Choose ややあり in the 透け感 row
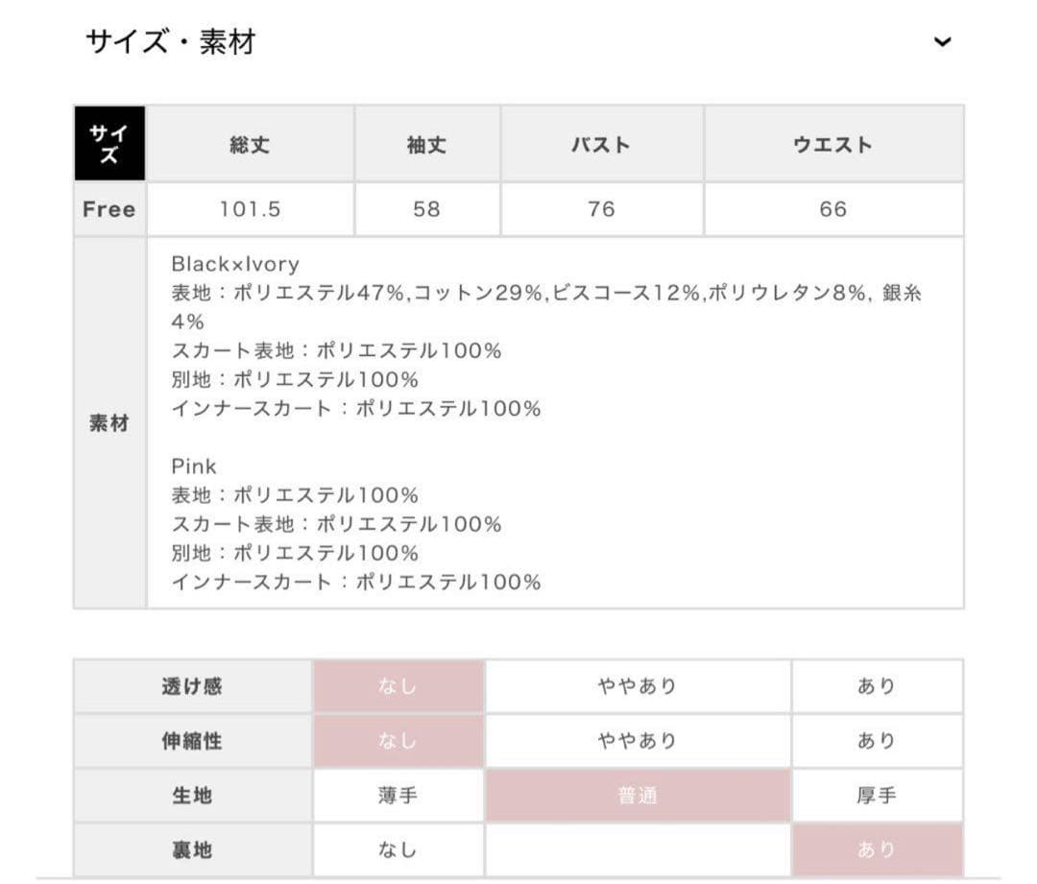Image resolution: width=1037 pixels, height=884 pixels. point(637,686)
